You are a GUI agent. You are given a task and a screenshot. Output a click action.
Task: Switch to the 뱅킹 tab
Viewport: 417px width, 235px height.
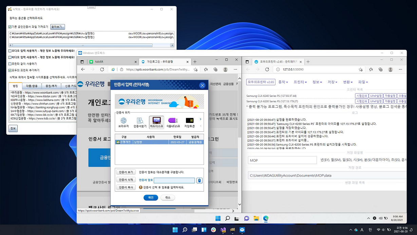(15, 86)
